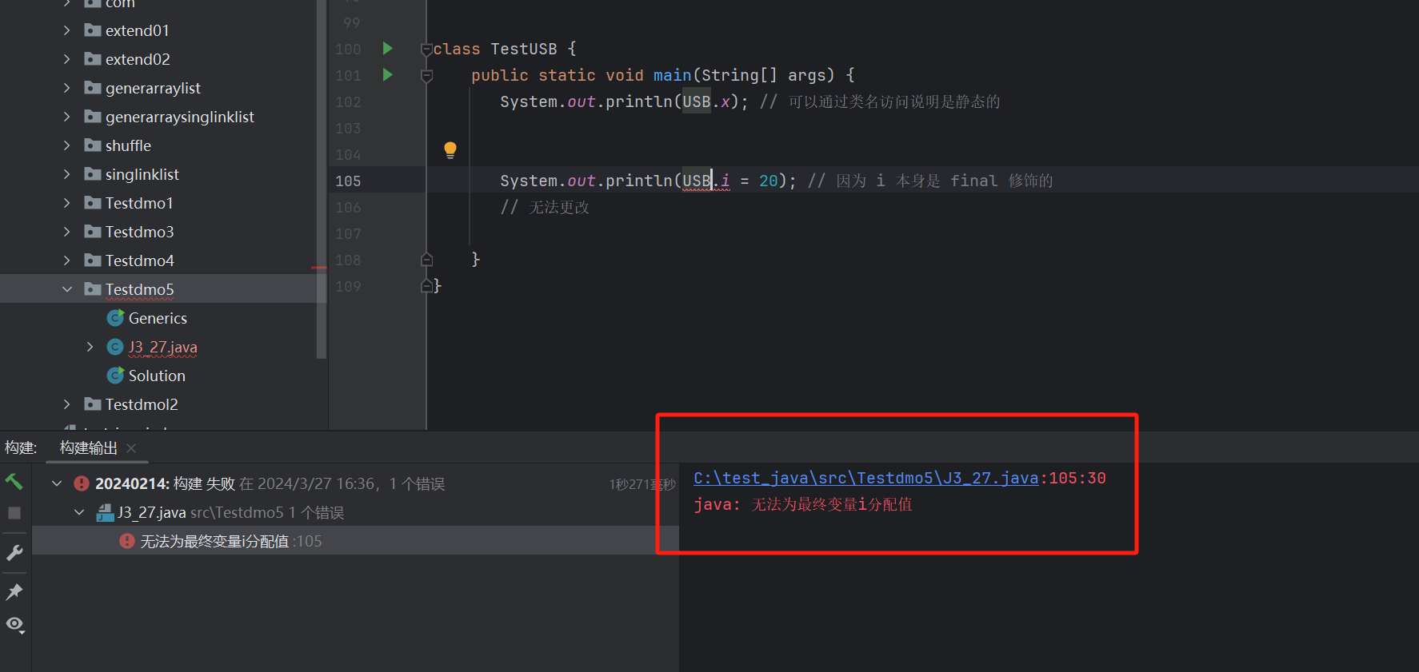Click the red error stripe mark in editor
This screenshot has height=672, width=1419.
point(319,268)
